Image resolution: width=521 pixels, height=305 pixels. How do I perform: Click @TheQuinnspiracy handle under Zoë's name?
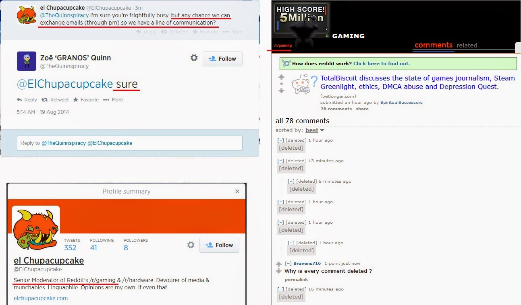(64, 66)
